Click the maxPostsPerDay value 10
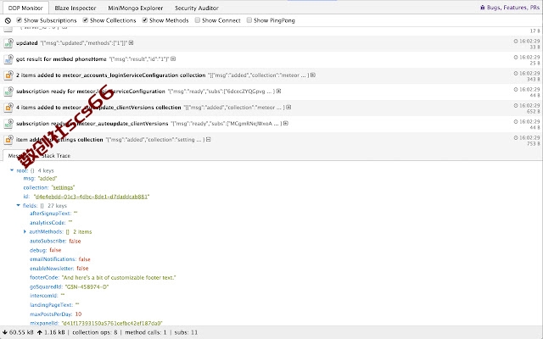The width and height of the screenshot is (543, 339). tap(78, 314)
